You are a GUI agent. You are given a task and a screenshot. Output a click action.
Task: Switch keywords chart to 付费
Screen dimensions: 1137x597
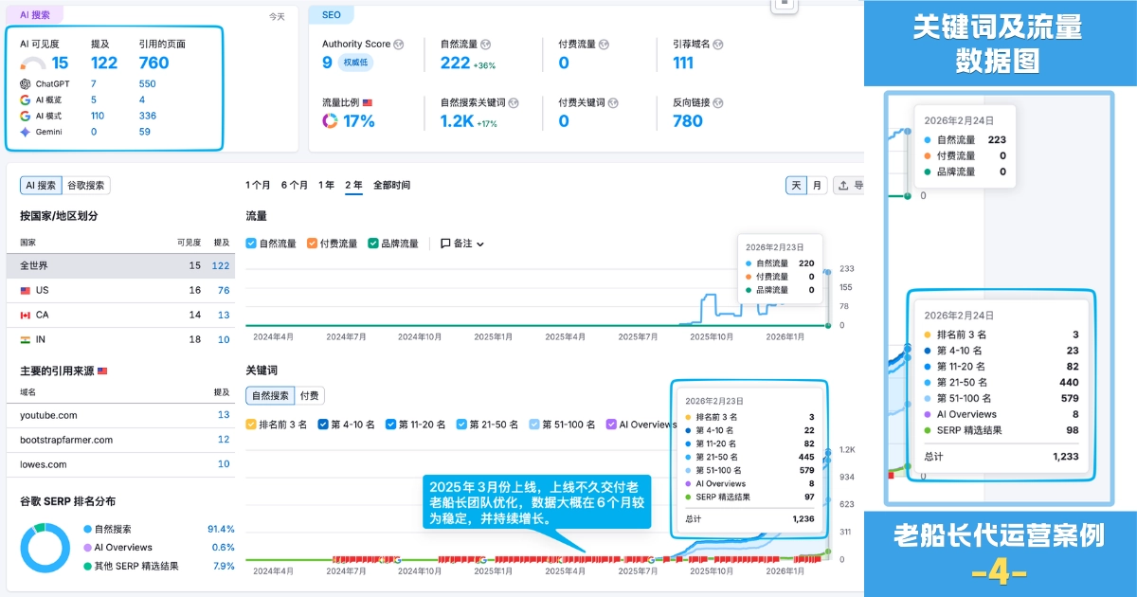coord(309,395)
